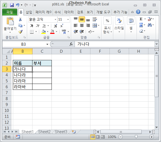The width and height of the screenshot is (161, 142).
Task: Click the Borders icon
Action: click(32, 32)
